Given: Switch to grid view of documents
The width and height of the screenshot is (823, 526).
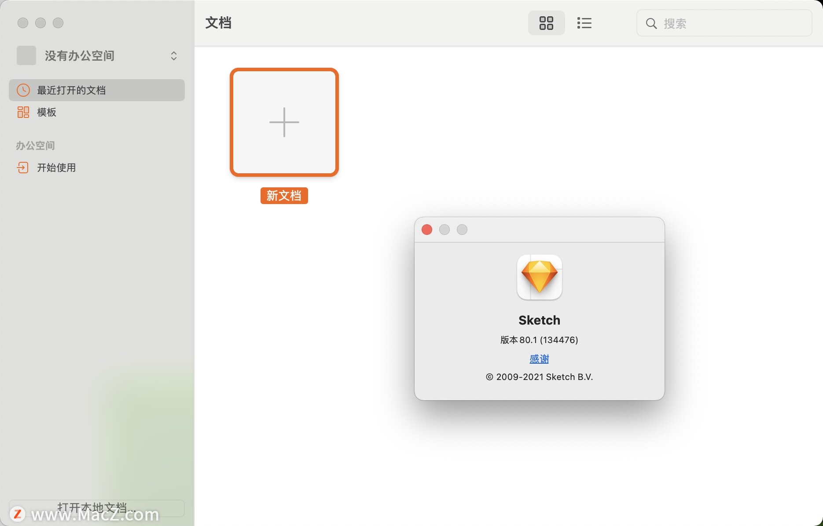Looking at the screenshot, I should tap(546, 23).
